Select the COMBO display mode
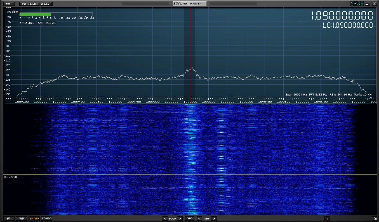The width and height of the screenshot is (379, 222). pos(47,219)
